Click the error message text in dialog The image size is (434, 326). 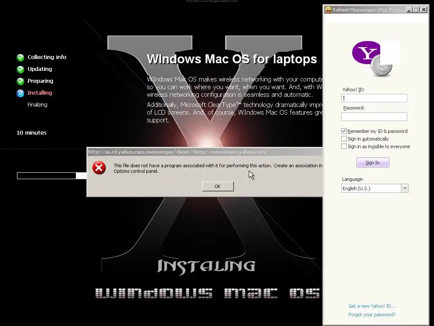pyautogui.click(x=218, y=168)
